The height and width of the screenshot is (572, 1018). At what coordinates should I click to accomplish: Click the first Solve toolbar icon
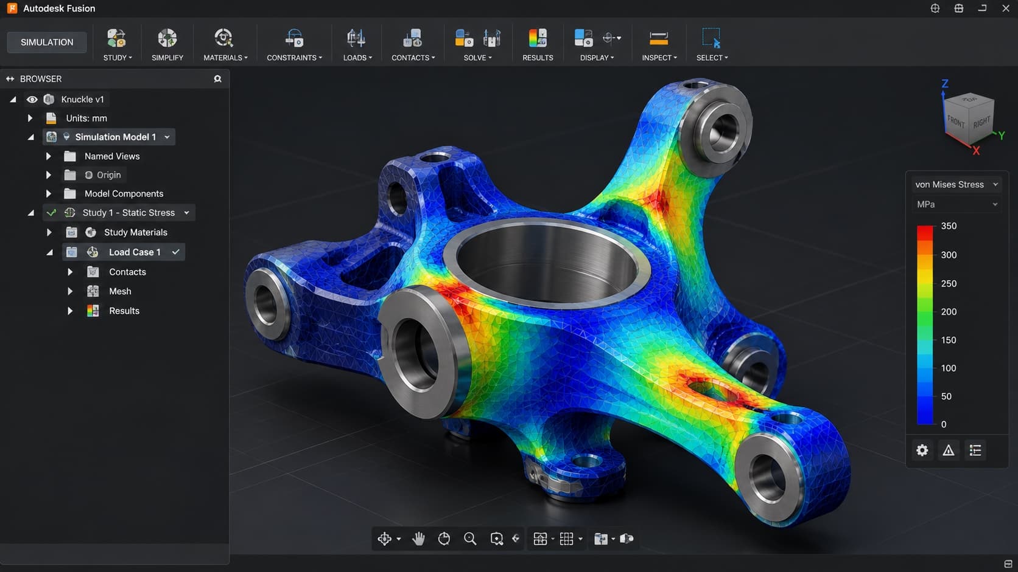pyautogui.click(x=465, y=38)
